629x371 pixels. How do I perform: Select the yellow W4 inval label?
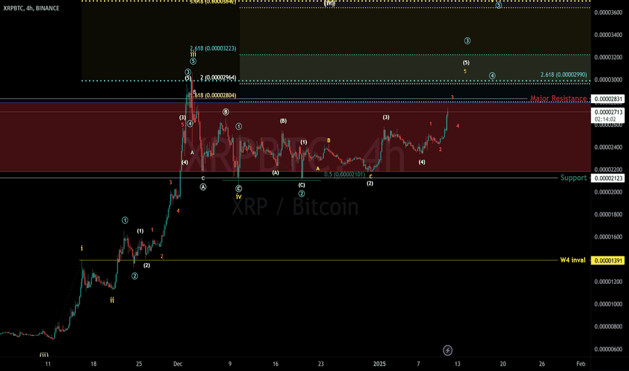[573, 260]
